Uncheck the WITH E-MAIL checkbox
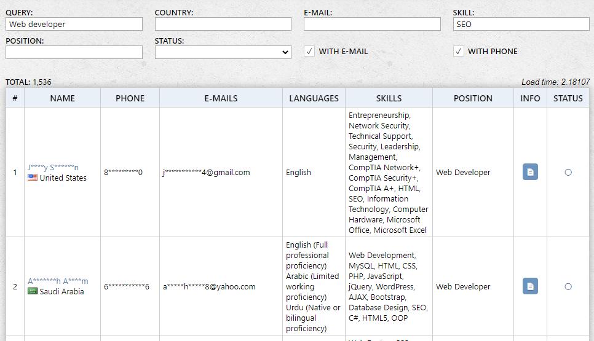 (310, 52)
